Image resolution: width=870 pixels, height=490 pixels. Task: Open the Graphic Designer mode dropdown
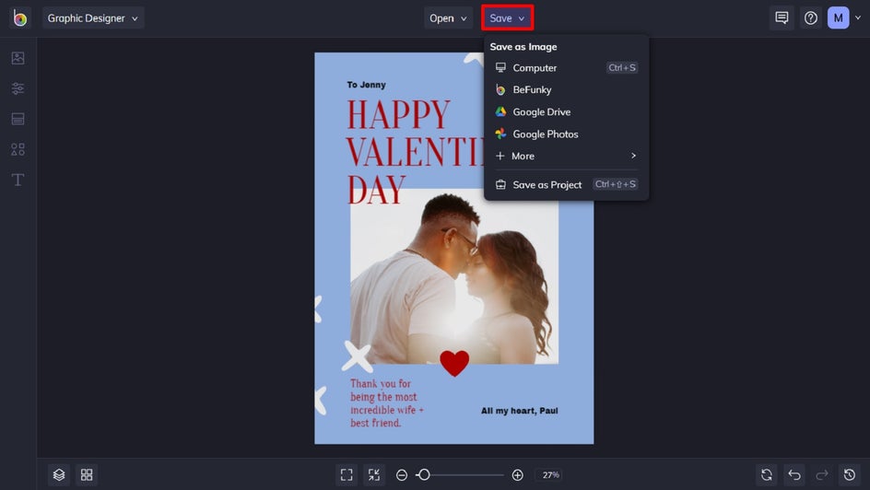[x=93, y=17]
